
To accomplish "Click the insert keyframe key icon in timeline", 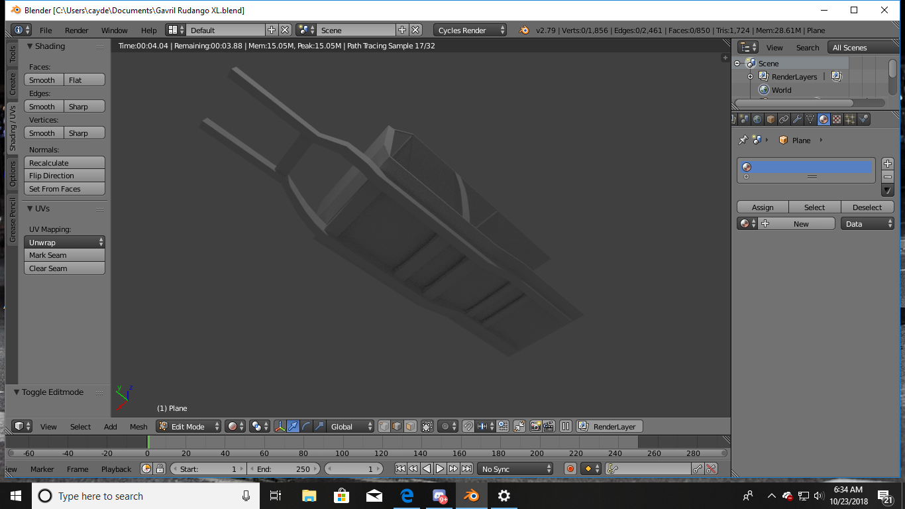I will 698,469.
